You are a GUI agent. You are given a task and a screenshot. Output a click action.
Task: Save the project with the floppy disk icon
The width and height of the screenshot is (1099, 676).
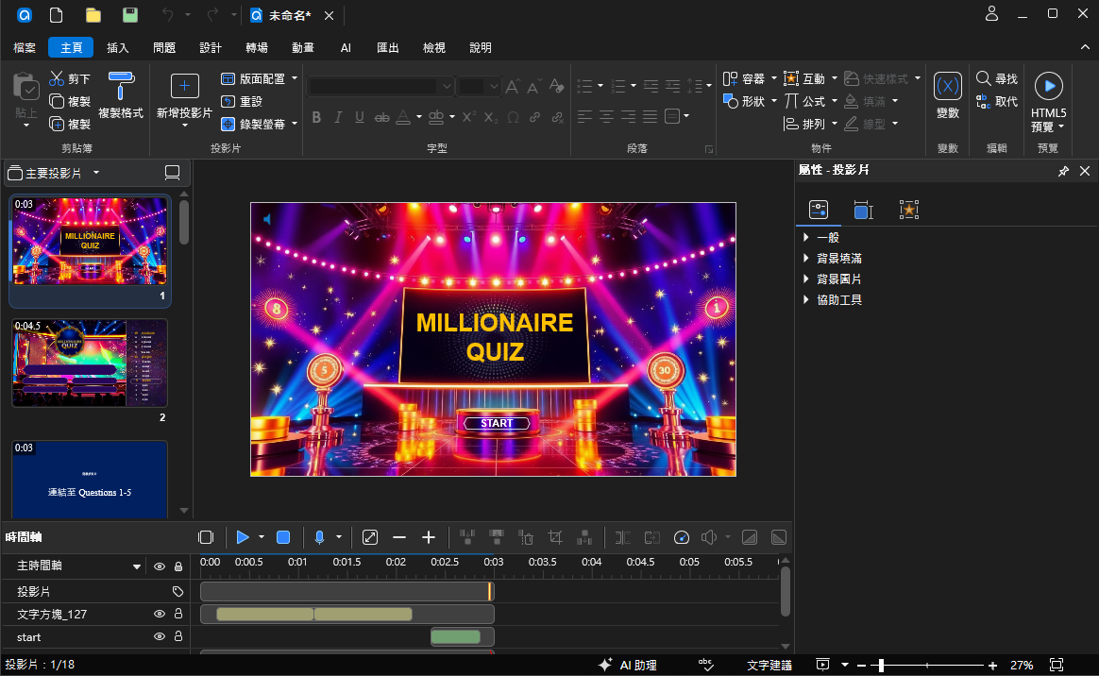point(130,15)
